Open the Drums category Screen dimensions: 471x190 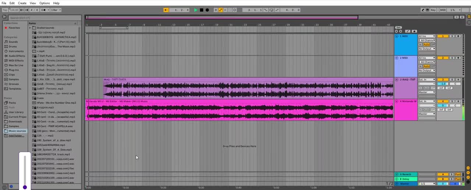coord(13,47)
